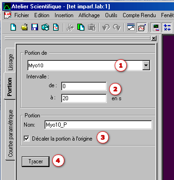Uncheck Décaler la portion à l'origine

click(x=26, y=138)
